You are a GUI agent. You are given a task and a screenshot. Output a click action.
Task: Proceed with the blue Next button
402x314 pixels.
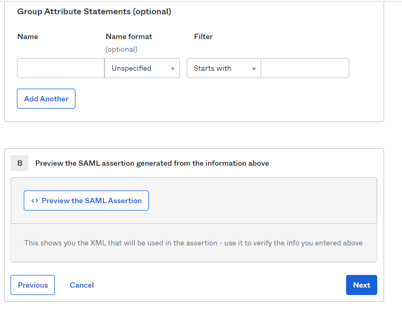point(361,285)
